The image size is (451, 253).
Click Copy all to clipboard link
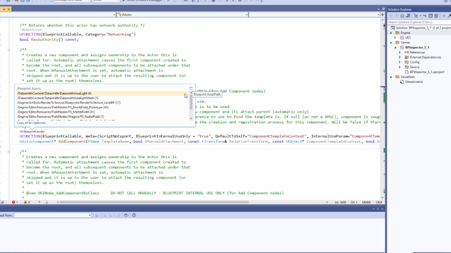(x=31, y=123)
